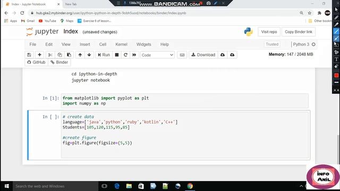This screenshot has width=340, height=191.
Task: Click the Copy Binder link button
Action: [299, 32]
